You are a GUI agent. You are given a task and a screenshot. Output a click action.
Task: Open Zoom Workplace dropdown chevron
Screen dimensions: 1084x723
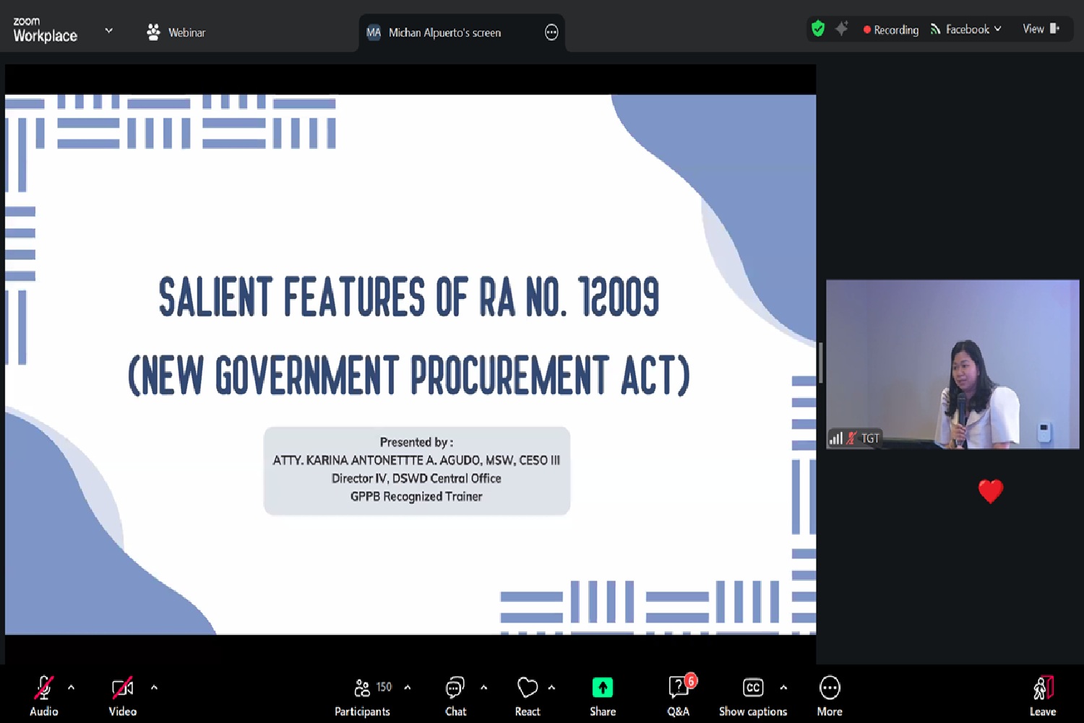[109, 31]
